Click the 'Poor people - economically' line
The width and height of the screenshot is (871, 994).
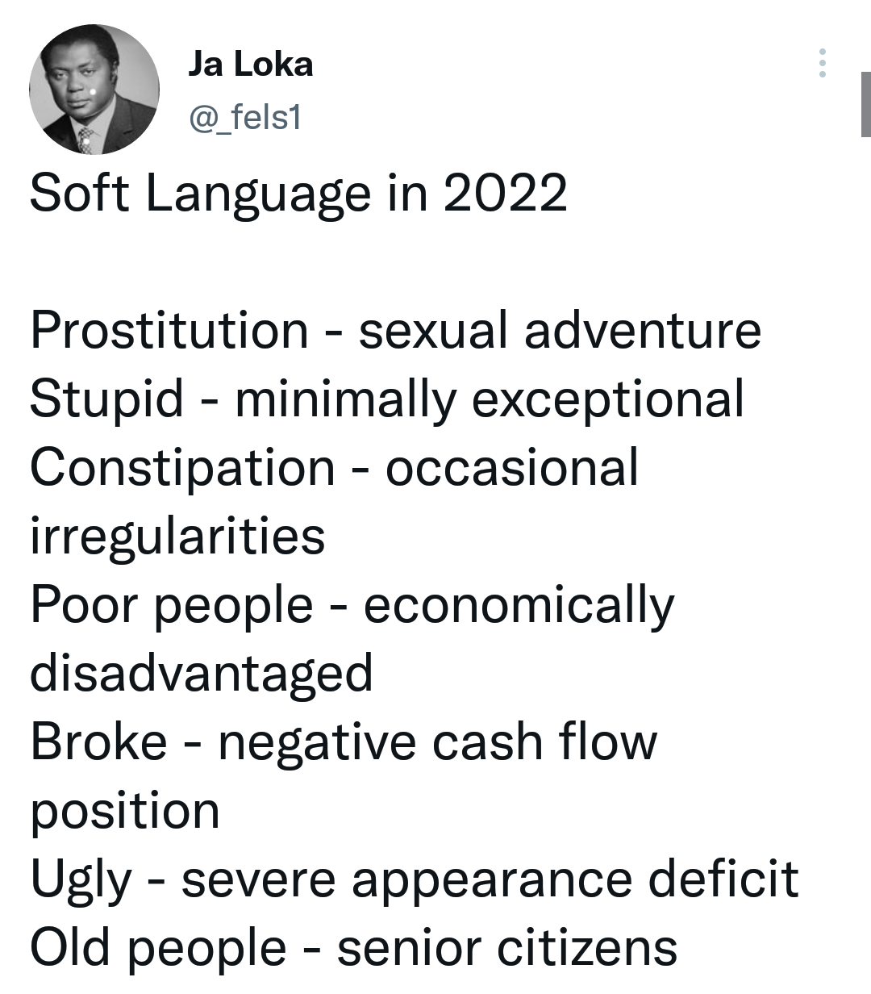(x=352, y=605)
